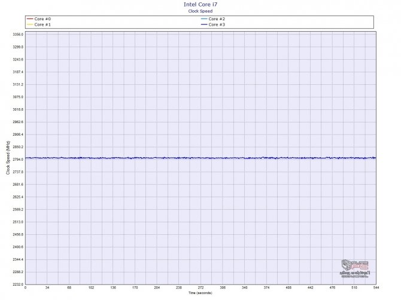
Task: Click the Core #2 legend entry
Action: point(213,19)
